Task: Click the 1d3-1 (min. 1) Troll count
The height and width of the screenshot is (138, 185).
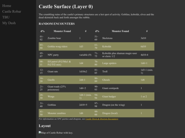Action: coord(147,72)
